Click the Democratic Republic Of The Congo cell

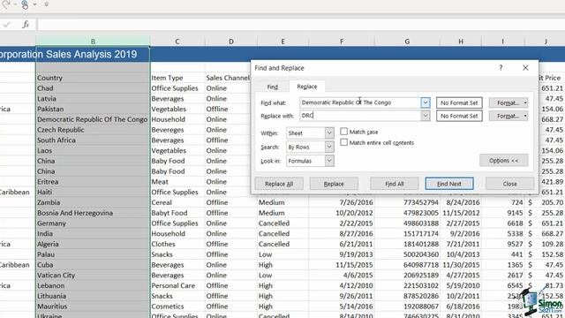pos(93,119)
